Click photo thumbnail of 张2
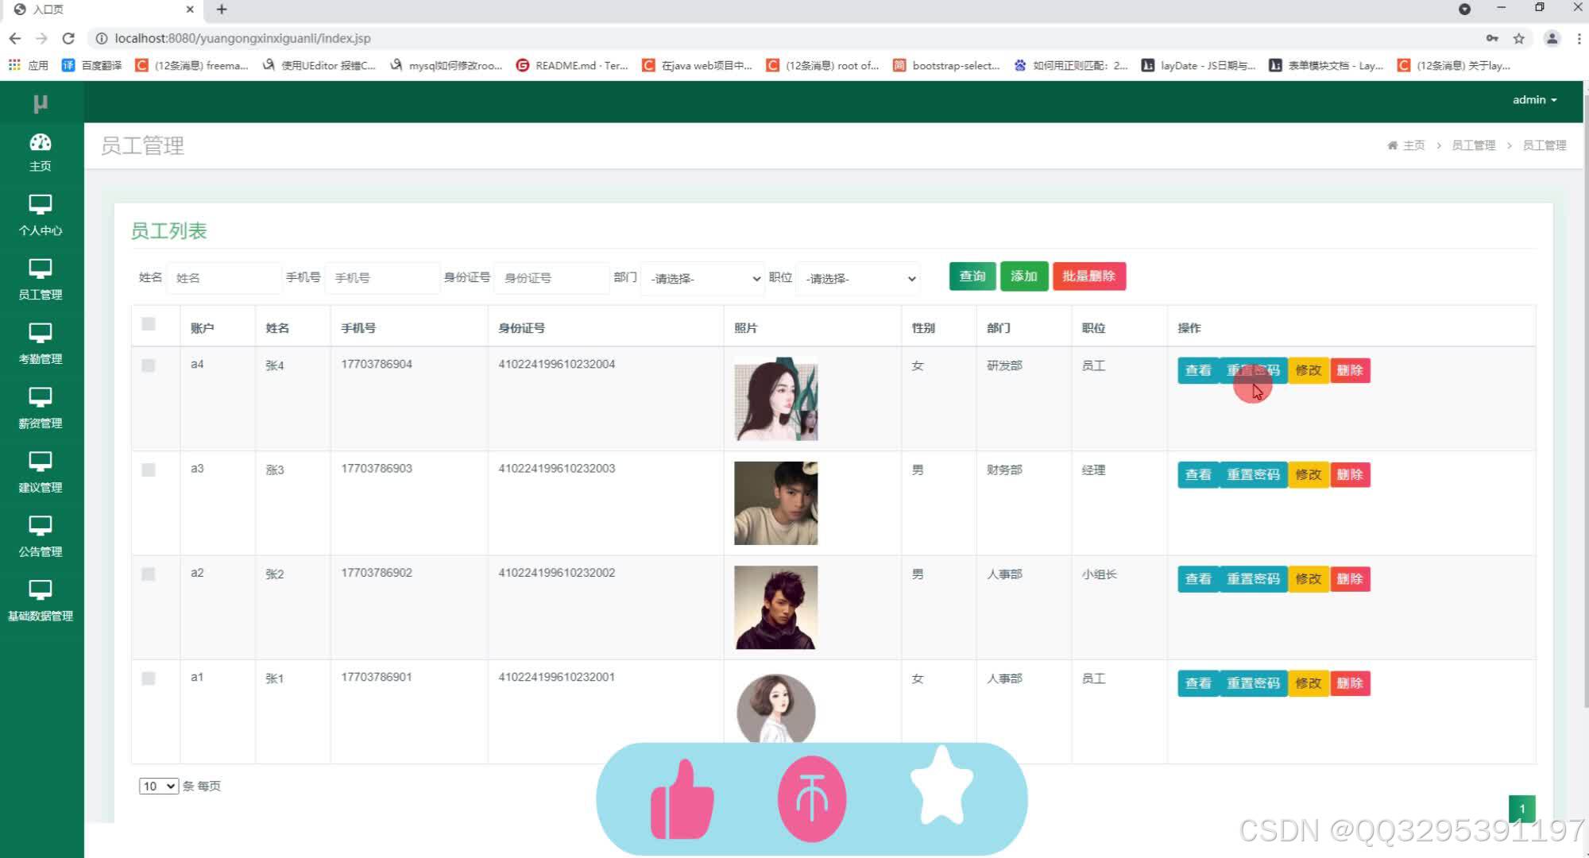 pos(776,608)
